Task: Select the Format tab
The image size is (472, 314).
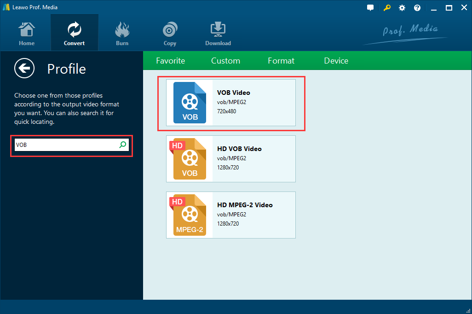Action: [281, 61]
